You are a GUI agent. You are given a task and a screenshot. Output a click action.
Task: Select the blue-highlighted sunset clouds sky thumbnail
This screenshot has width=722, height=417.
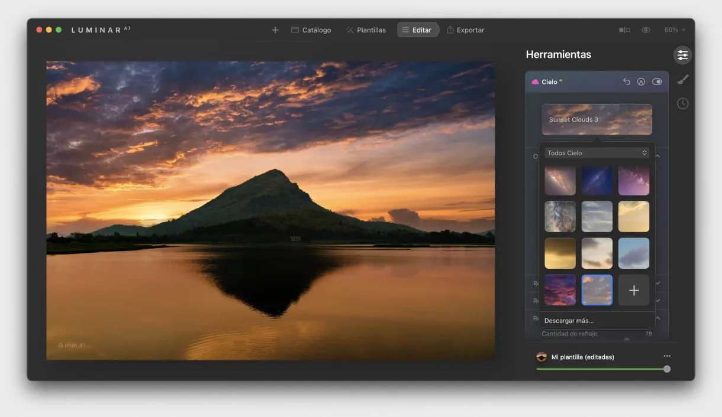click(x=597, y=290)
